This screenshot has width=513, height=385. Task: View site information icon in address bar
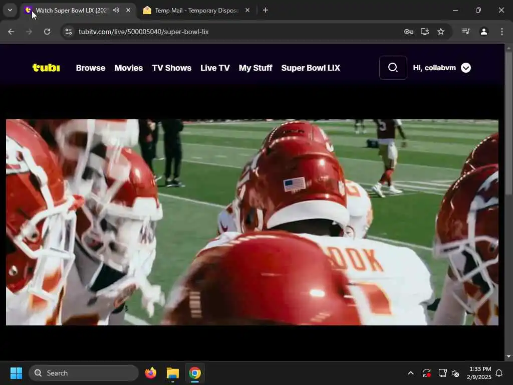click(x=68, y=32)
